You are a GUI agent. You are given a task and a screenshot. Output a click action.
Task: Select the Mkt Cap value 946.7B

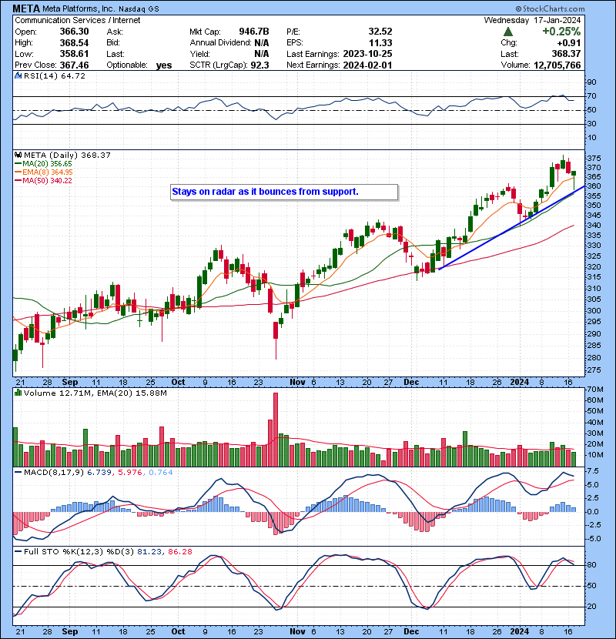(254, 32)
